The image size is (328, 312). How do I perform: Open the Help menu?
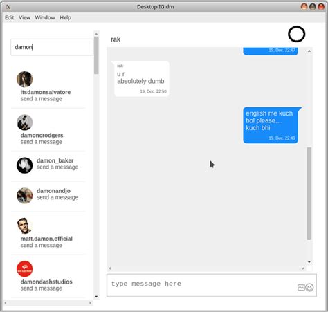pos(65,17)
